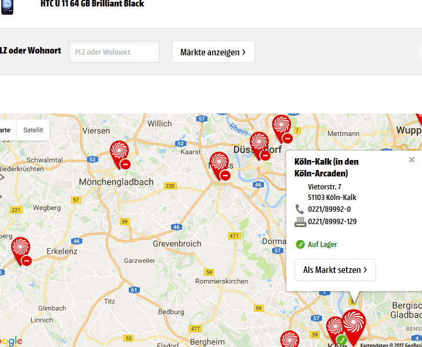
Task: Click the large selected Köln-Kalk store marker
Action: tap(354, 327)
